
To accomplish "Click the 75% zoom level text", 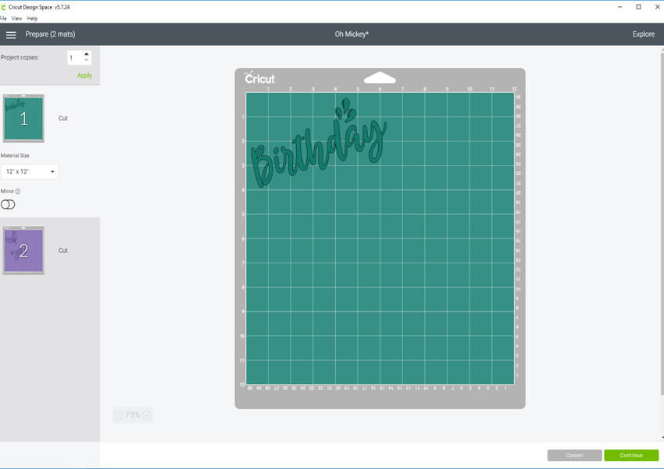I will pyautogui.click(x=133, y=415).
